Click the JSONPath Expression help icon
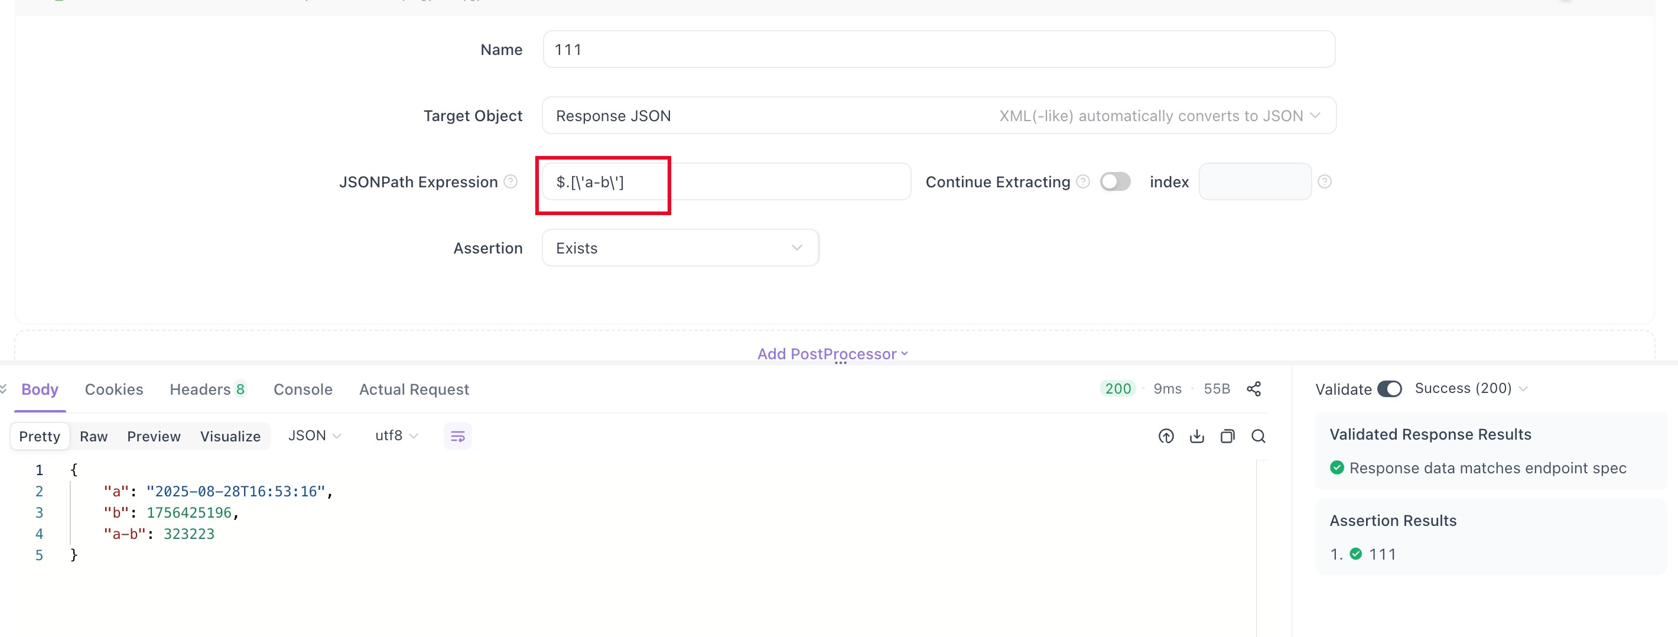The height and width of the screenshot is (637, 1678). click(510, 182)
